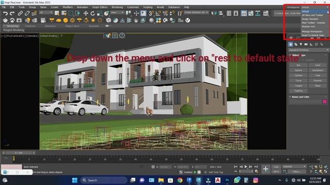Screen dimensions: 330x185
Task: Click the Windows taskbar Search box
Action: tap(104, 180)
